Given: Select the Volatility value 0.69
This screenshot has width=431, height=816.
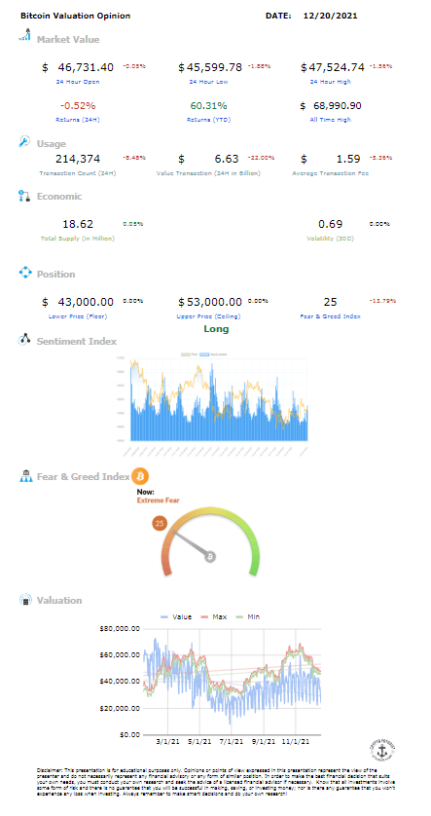Looking at the screenshot, I should [x=330, y=224].
